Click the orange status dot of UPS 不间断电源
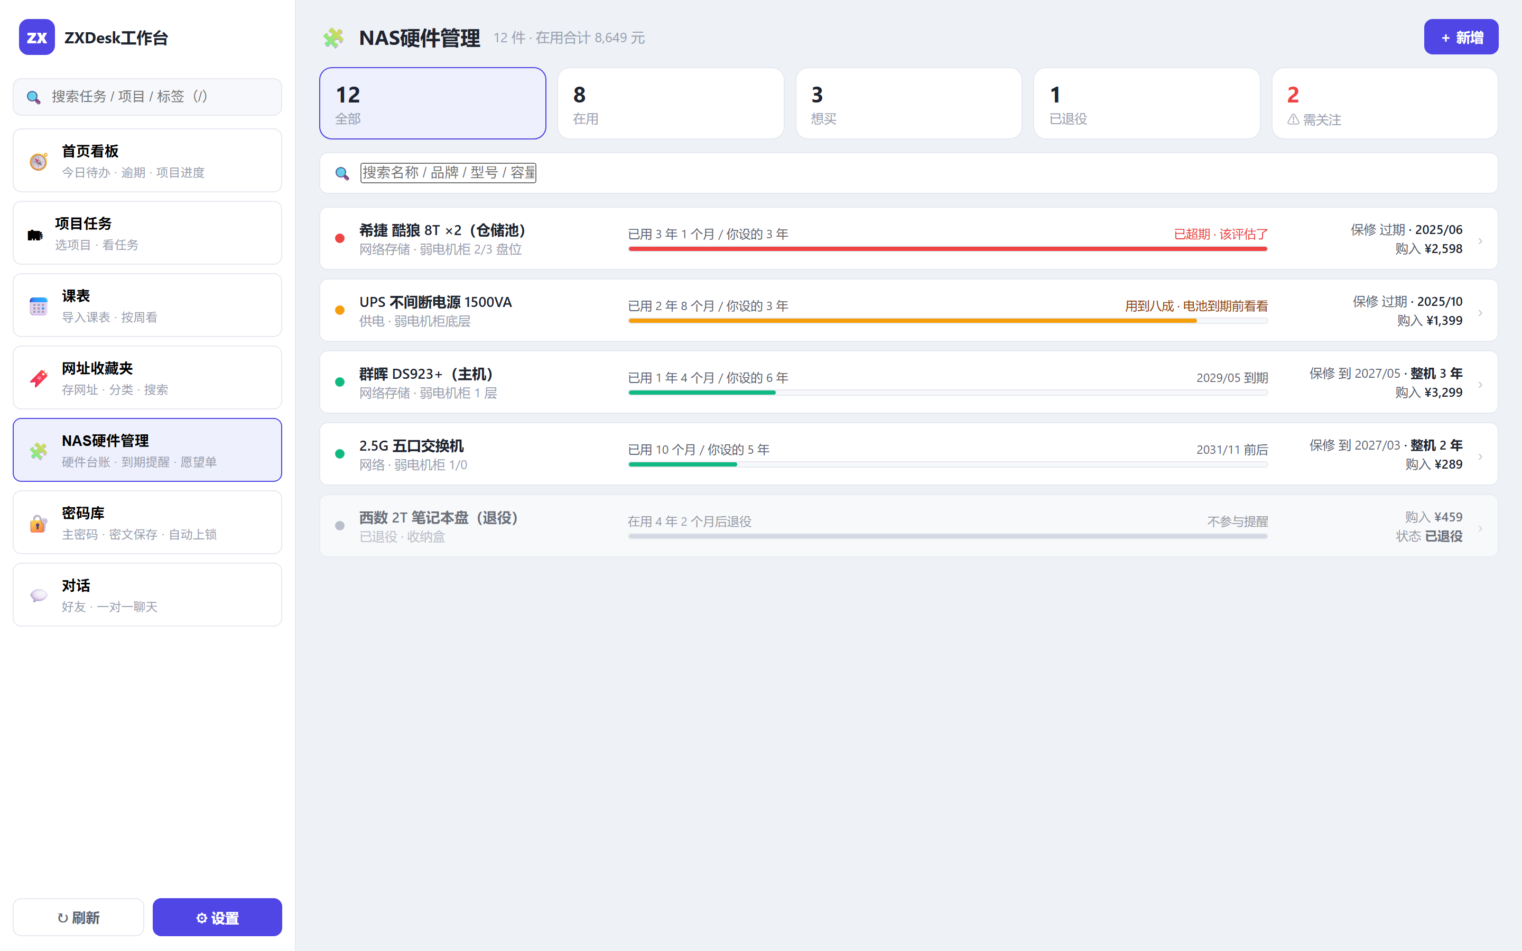1522x951 pixels. [x=340, y=310]
